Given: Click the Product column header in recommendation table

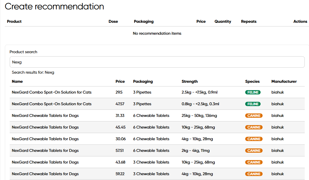Looking at the screenshot, I should [x=14, y=22].
